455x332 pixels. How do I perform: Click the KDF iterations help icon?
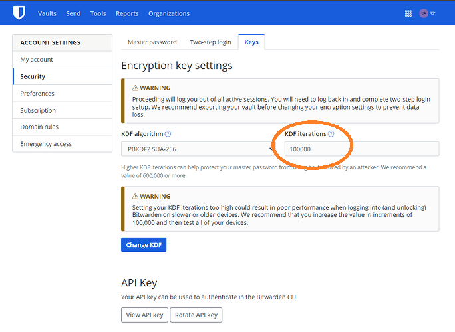click(331, 134)
